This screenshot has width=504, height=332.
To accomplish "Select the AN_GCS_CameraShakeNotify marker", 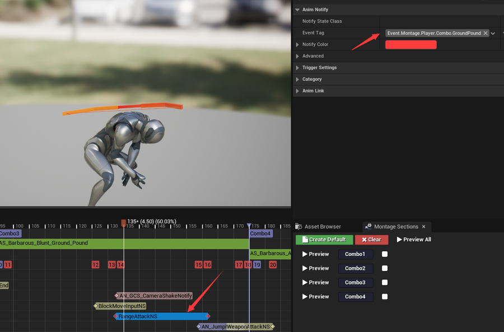I will coord(154,296).
